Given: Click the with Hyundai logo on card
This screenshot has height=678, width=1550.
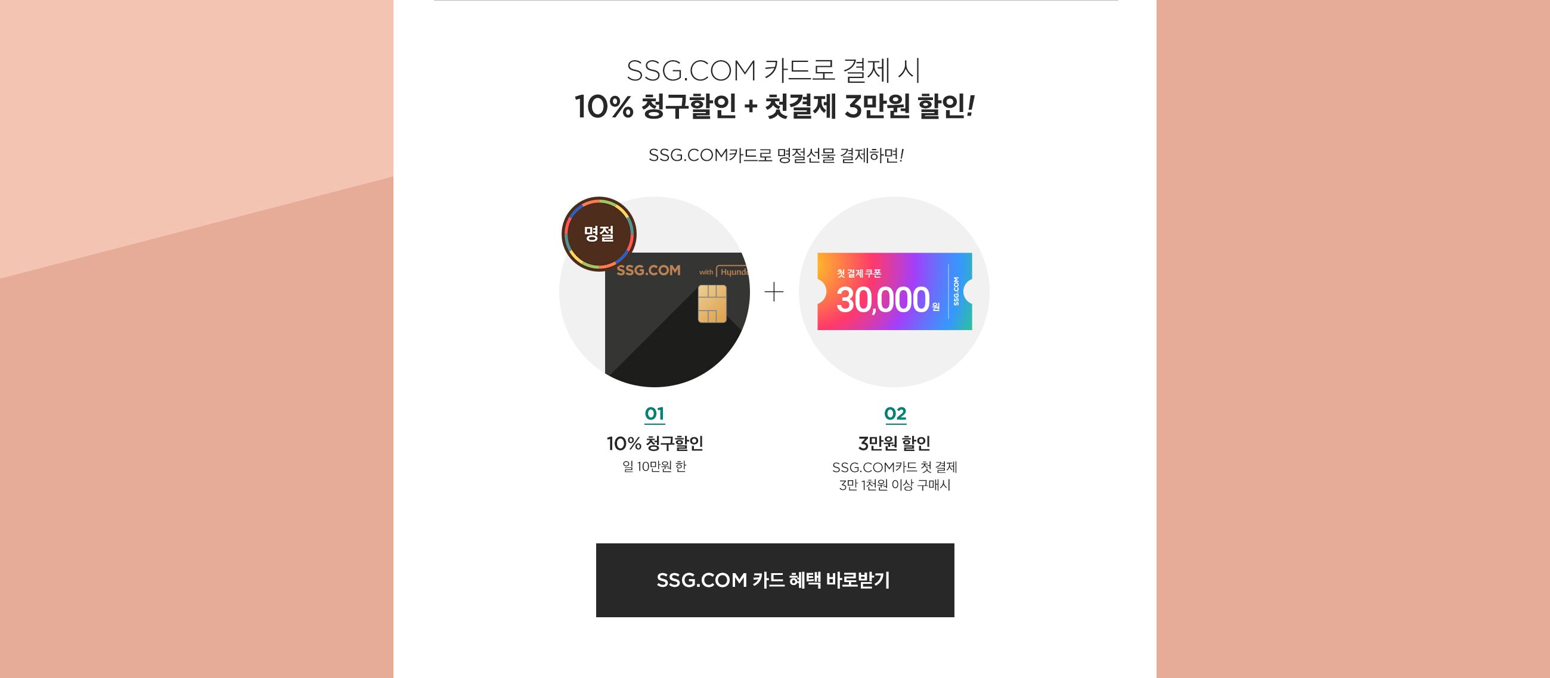Looking at the screenshot, I should 724,272.
